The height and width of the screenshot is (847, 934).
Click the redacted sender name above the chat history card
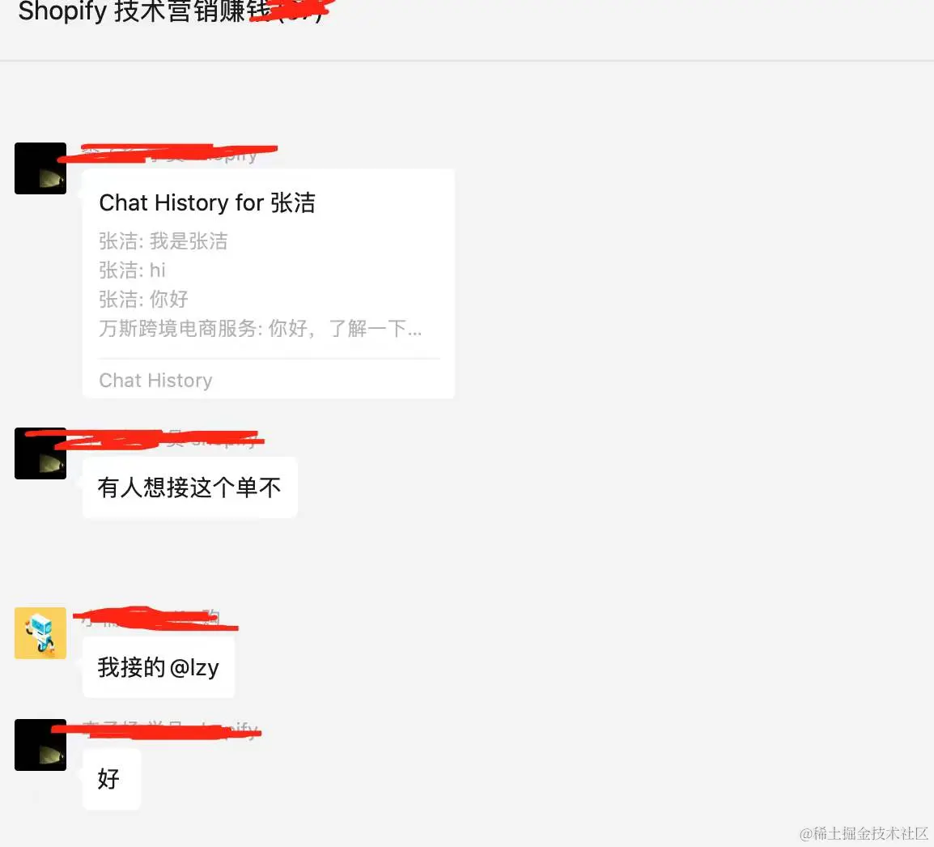170,154
